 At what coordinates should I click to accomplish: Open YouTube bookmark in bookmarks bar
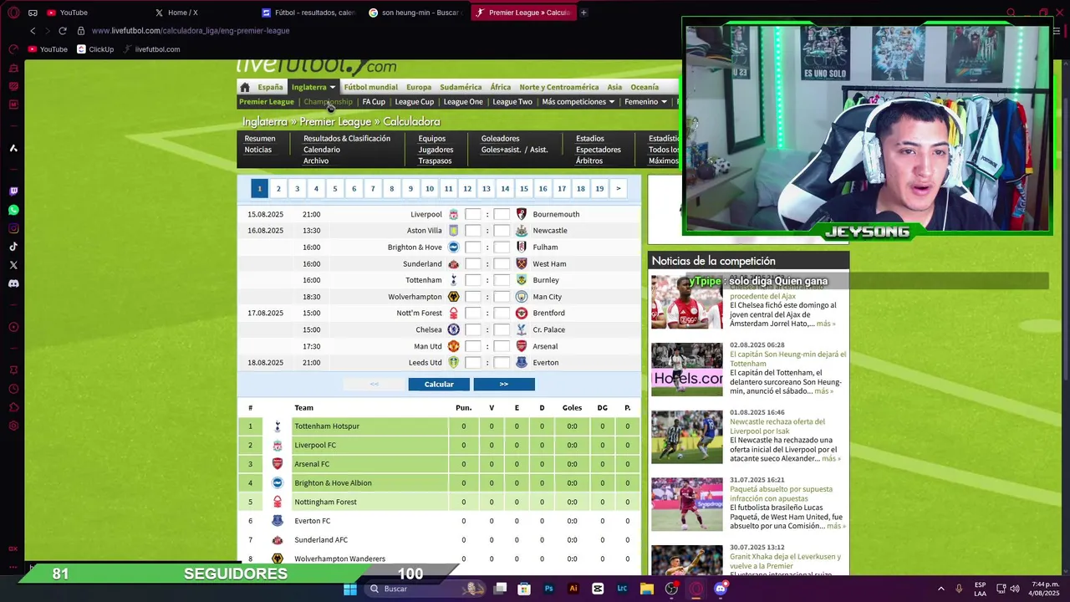click(48, 49)
